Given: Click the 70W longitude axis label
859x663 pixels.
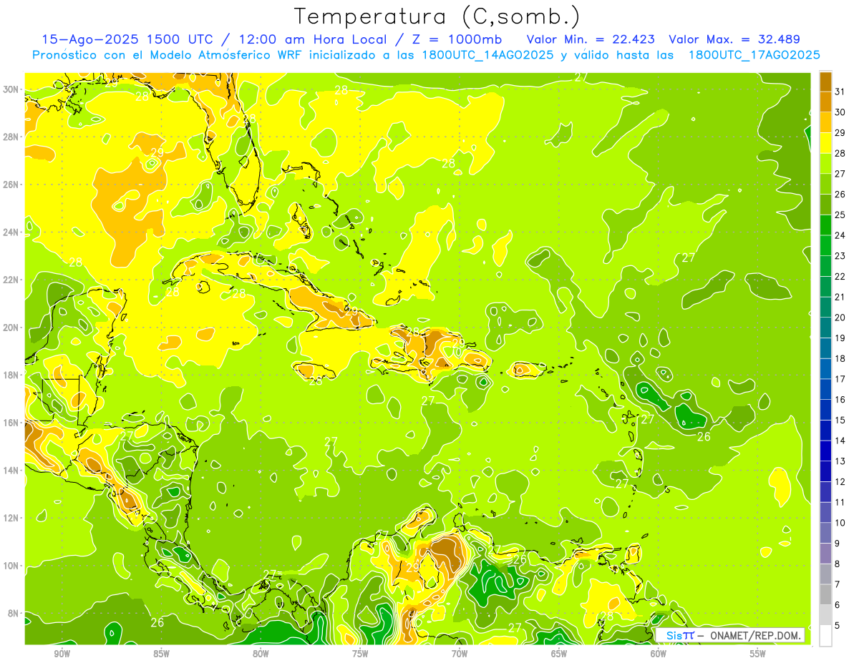Looking at the screenshot, I should point(460,654).
